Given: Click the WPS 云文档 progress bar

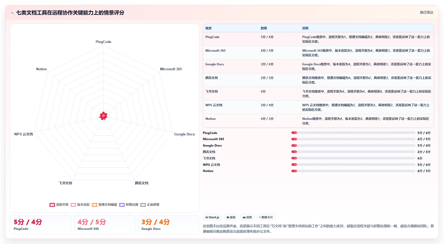Looking at the screenshot, I should pos(353,165).
